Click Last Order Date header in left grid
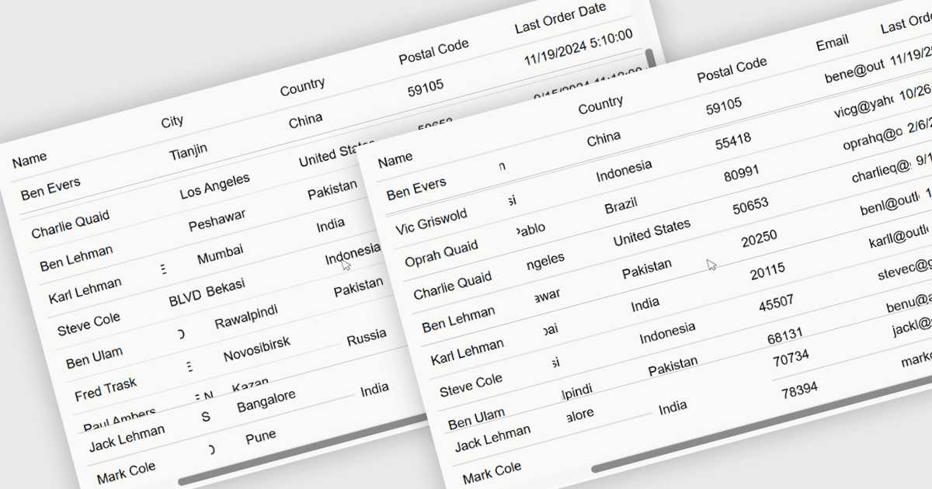 pos(562,17)
